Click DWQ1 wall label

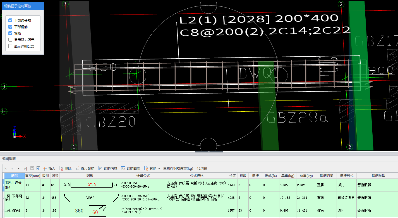[259, 73]
